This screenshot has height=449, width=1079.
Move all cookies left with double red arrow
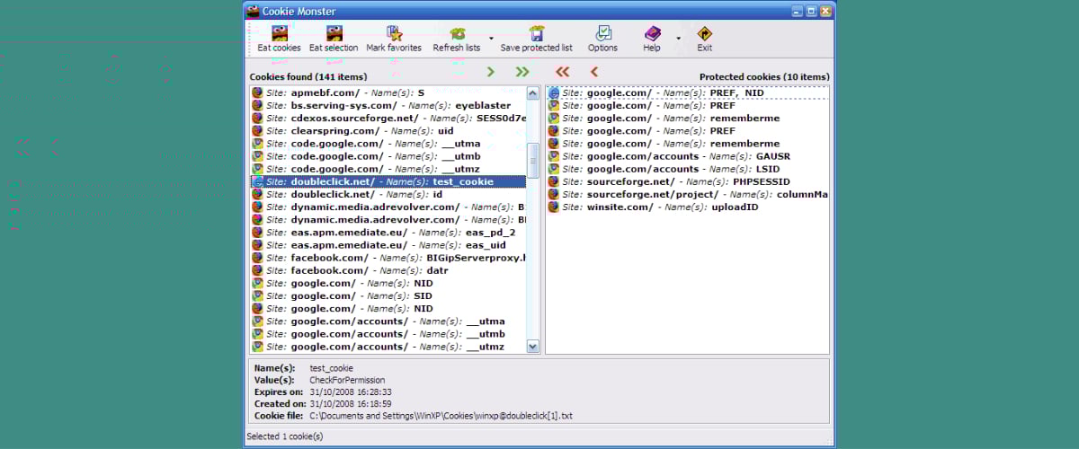[563, 72]
